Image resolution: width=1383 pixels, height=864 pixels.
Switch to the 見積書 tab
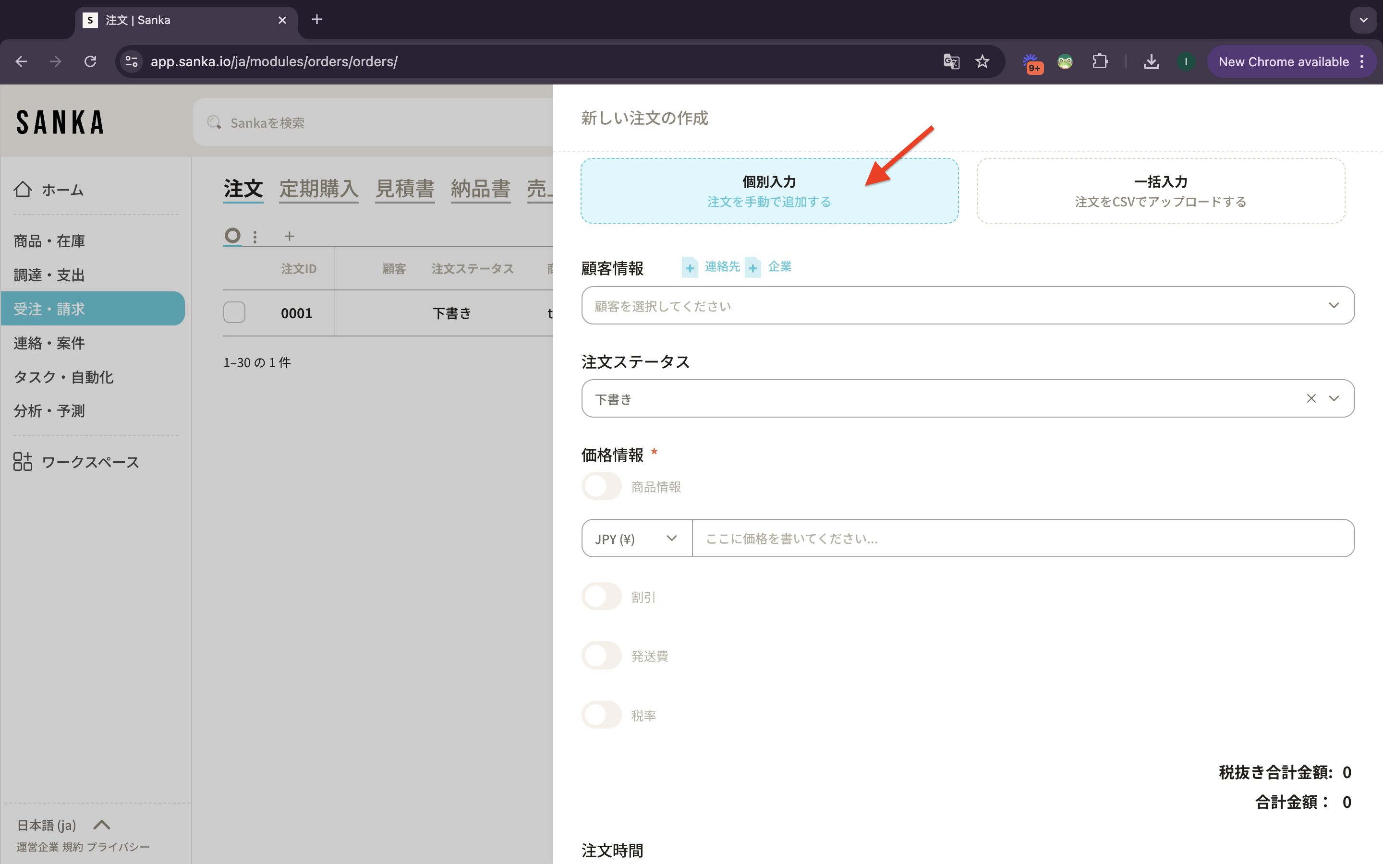click(x=405, y=189)
